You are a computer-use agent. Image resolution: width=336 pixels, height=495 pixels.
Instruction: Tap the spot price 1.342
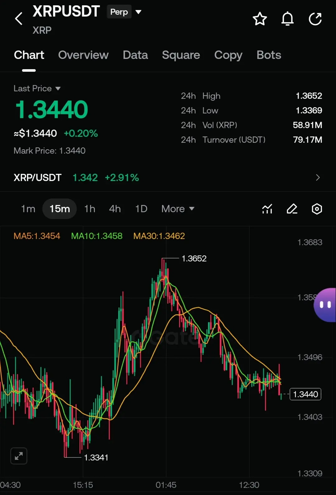click(x=85, y=178)
